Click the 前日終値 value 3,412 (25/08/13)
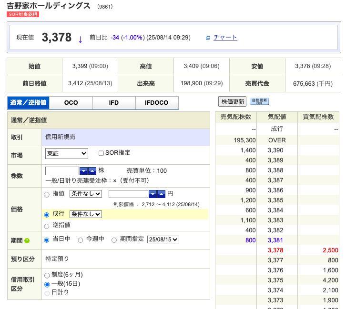This screenshot has width=346, height=309. 90,83
